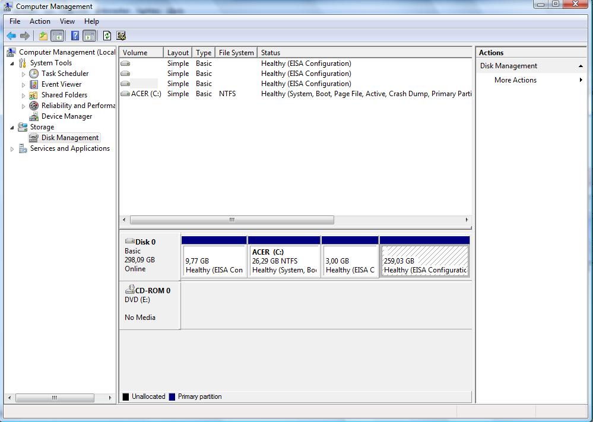Click the 'DVD (E:)' label
Viewport: 593px width, 422px height.
point(137,300)
